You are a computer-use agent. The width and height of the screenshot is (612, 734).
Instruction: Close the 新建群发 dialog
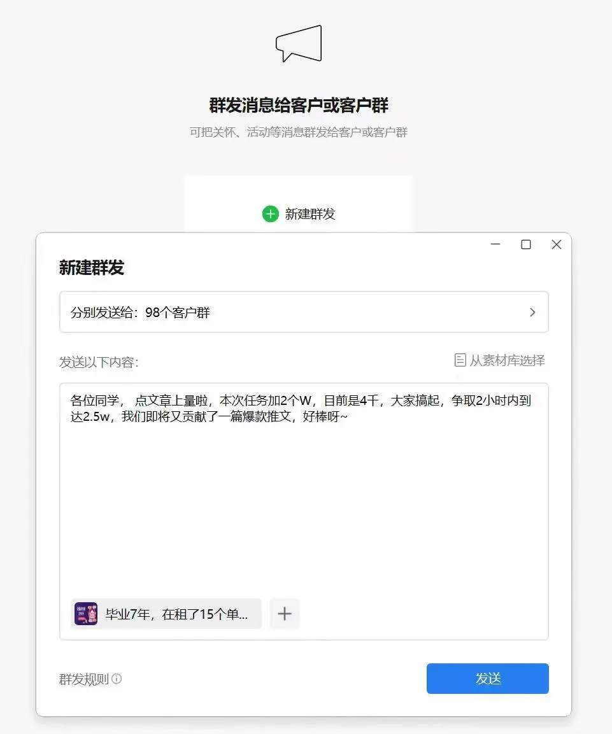tap(556, 244)
